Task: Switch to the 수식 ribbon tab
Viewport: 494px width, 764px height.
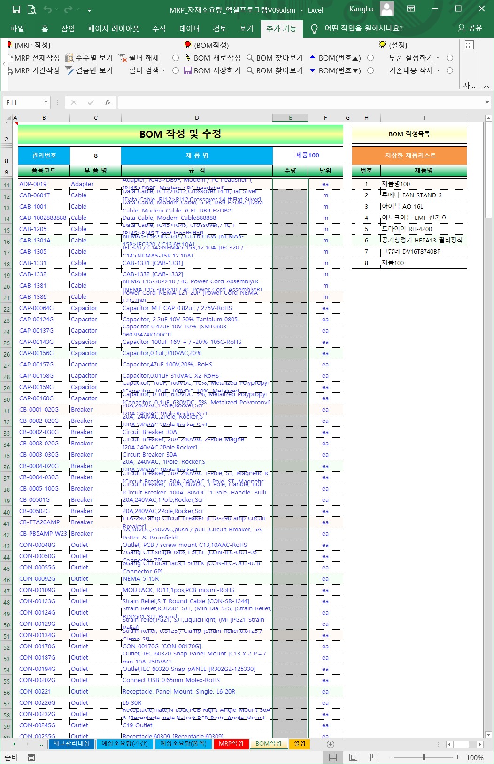Action: [159, 29]
